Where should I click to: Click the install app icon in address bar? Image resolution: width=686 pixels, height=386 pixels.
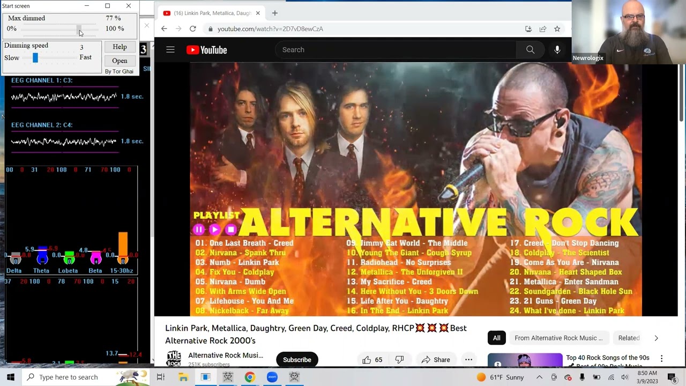(528, 29)
